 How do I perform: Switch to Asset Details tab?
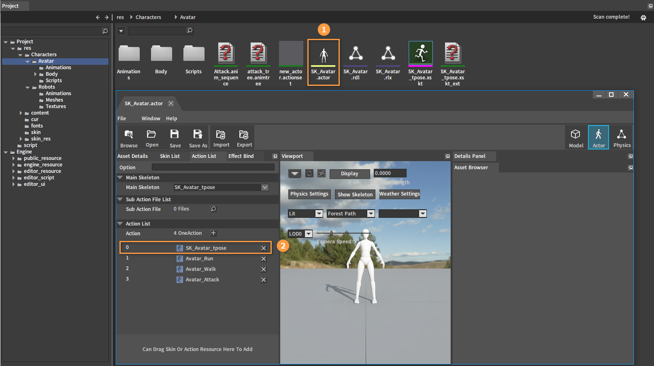point(133,156)
